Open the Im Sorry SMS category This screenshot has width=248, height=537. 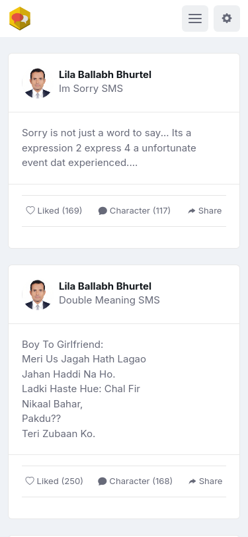[x=91, y=89]
